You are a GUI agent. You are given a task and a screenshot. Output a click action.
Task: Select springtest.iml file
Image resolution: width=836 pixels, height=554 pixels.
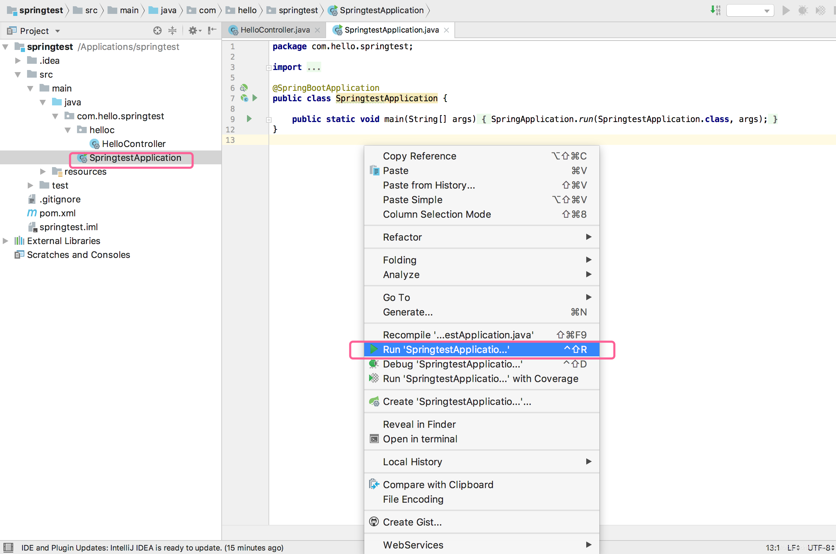click(x=62, y=227)
